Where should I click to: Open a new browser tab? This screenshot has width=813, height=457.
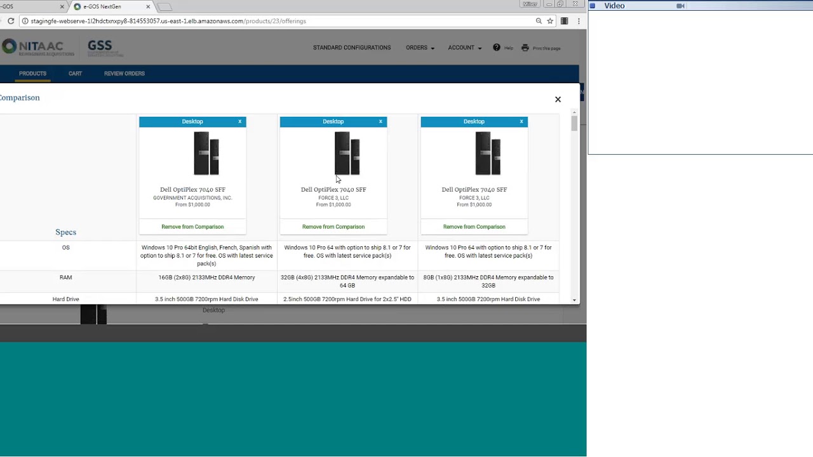pos(164,7)
